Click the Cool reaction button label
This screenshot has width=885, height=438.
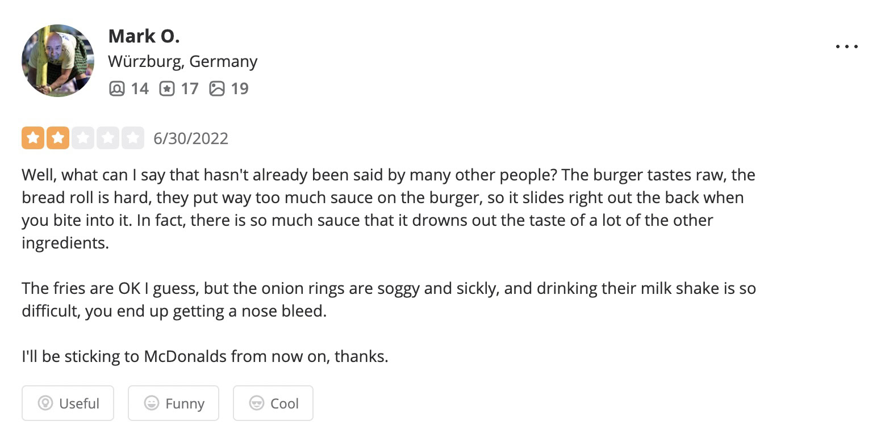coord(284,403)
